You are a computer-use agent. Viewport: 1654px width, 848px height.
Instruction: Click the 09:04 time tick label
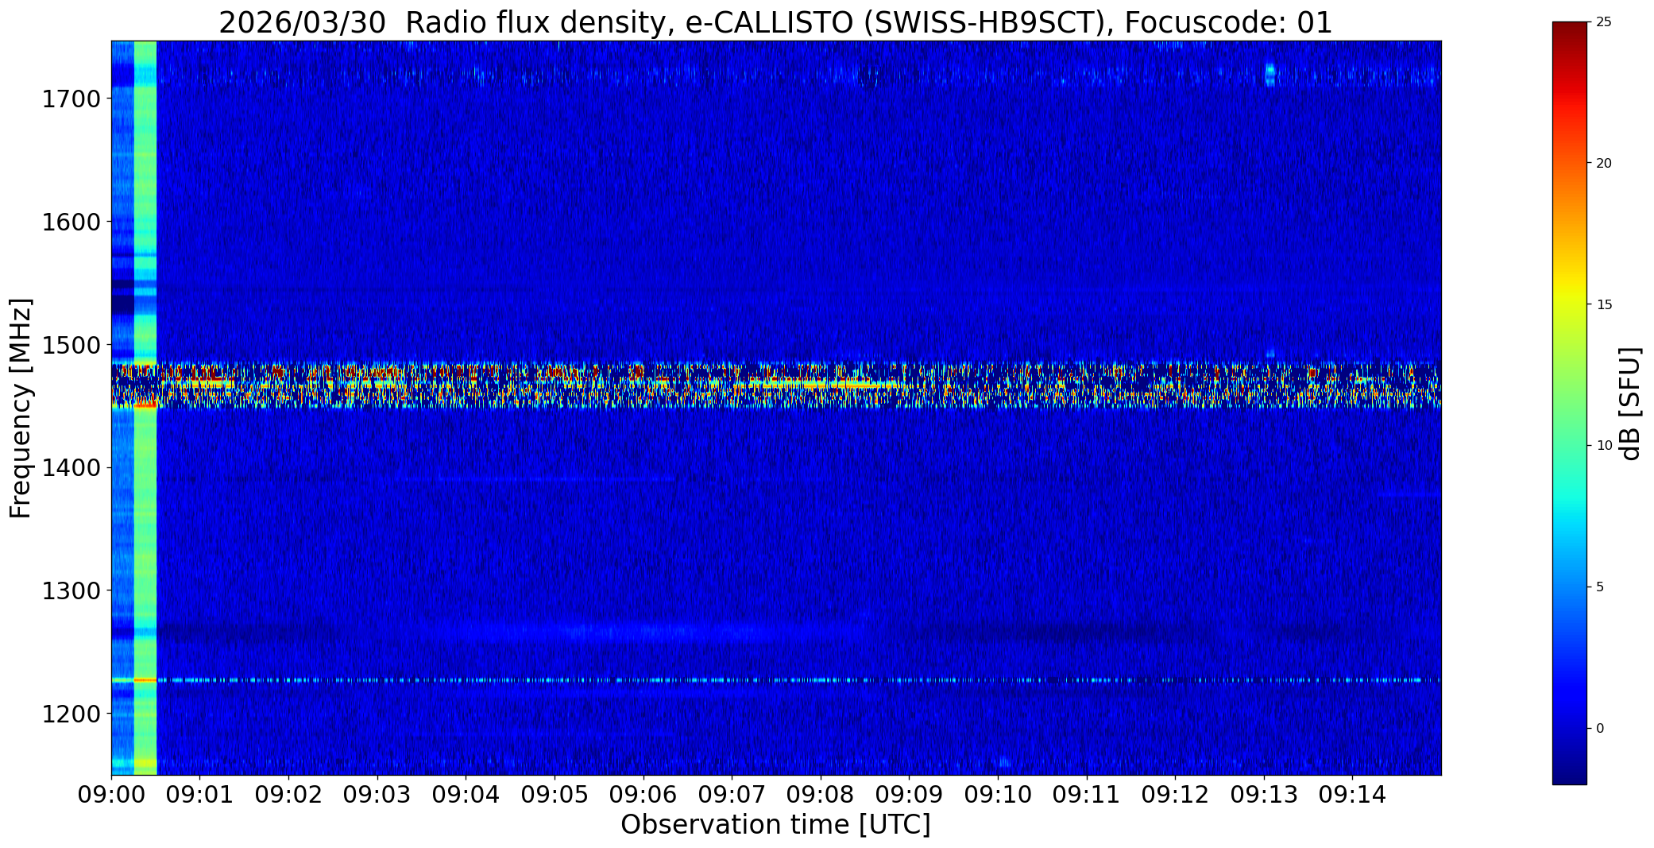tap(466, 795)
